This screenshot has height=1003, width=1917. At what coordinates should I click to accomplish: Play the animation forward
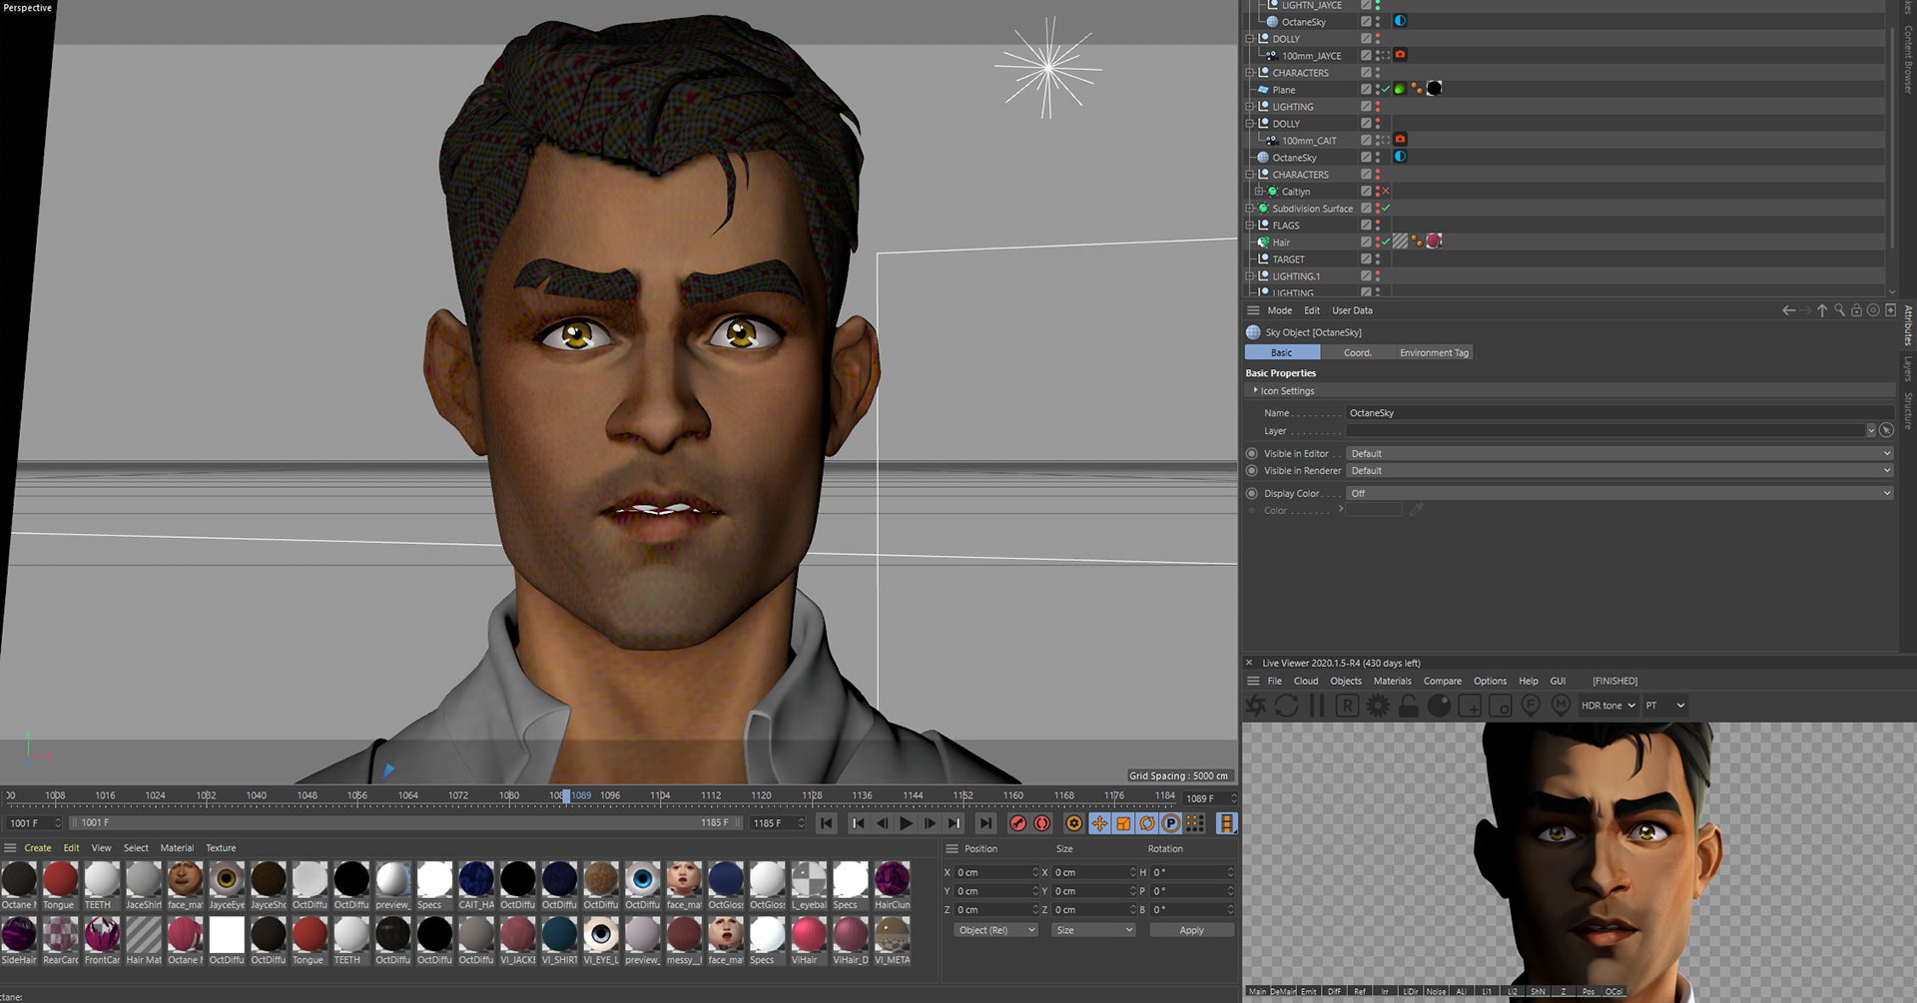(x=906, y=823)
